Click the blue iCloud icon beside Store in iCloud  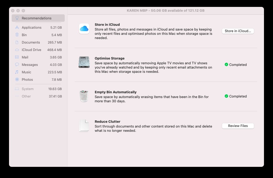(84, 29)
